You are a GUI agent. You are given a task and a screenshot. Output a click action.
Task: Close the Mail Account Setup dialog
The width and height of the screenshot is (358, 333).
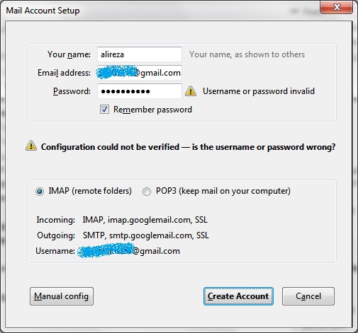[337, 7]
